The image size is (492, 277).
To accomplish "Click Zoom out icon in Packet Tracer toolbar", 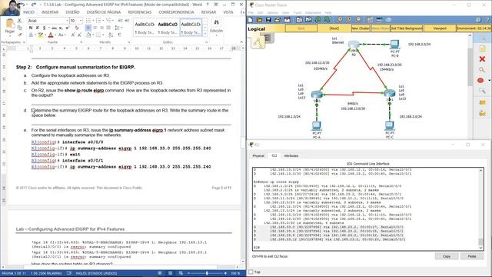I will tap(358, 19).
